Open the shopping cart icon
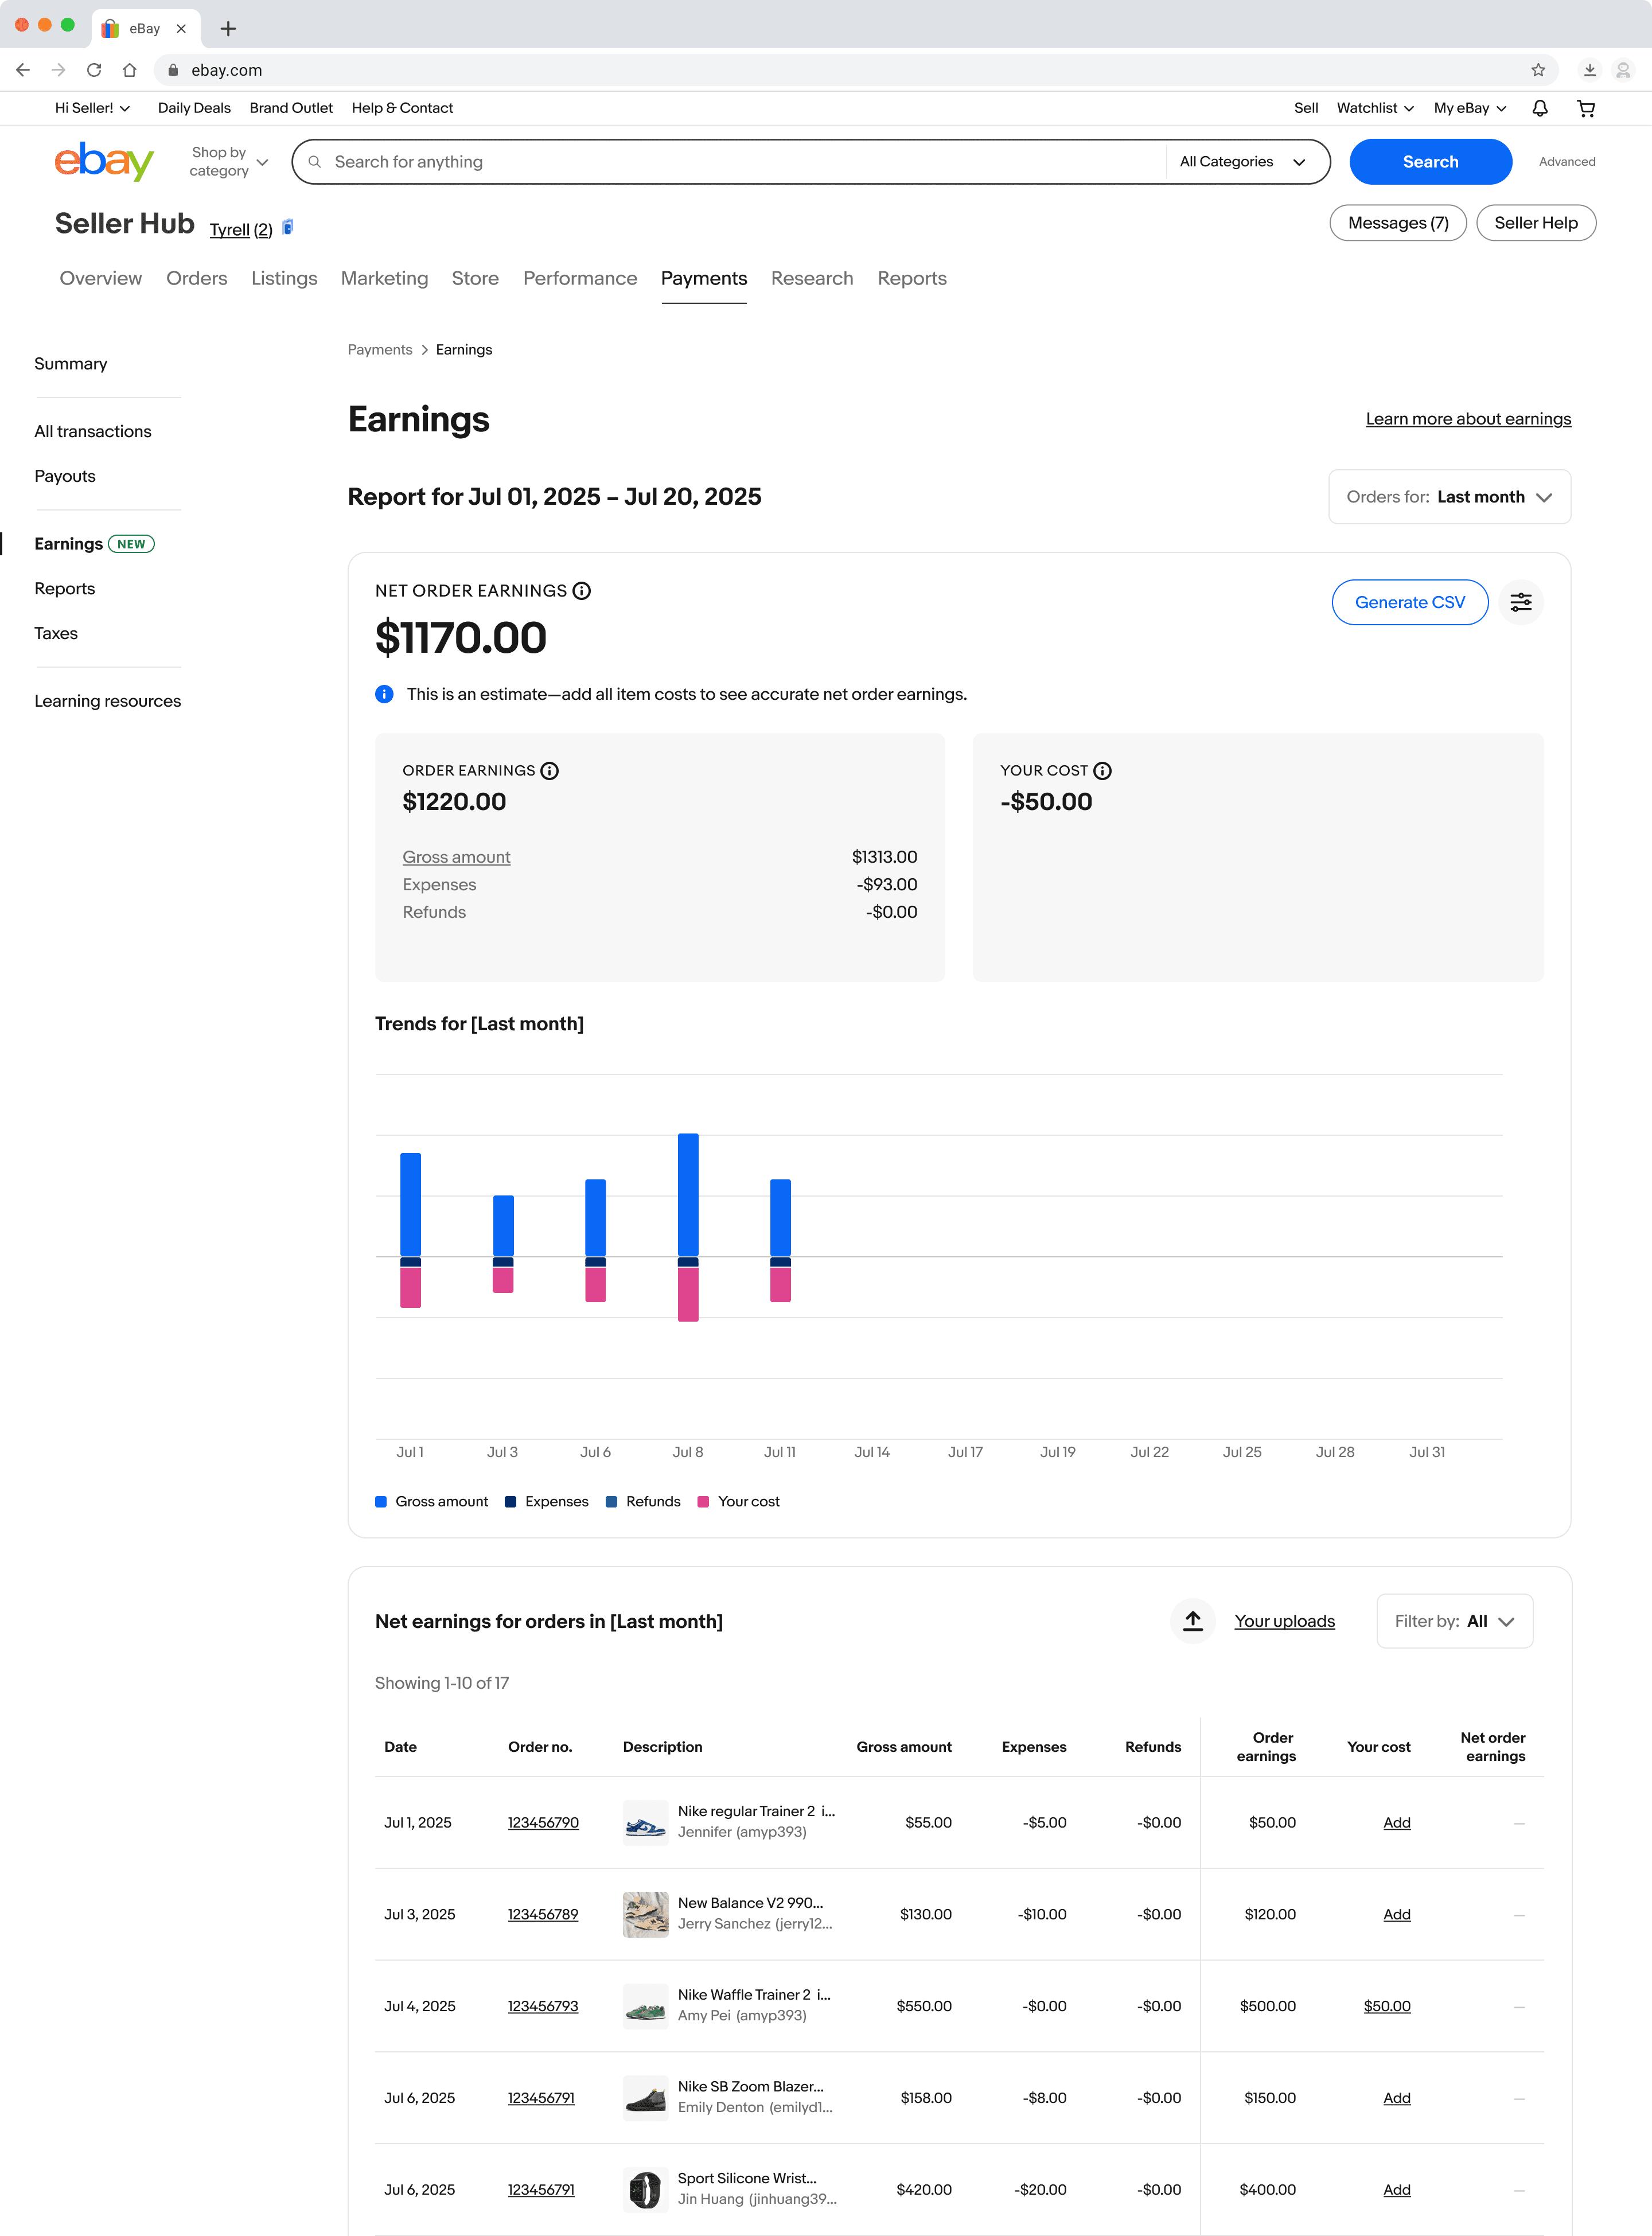The image size is (1652, 2236). pyautogui.click(x=1585, y=108)
